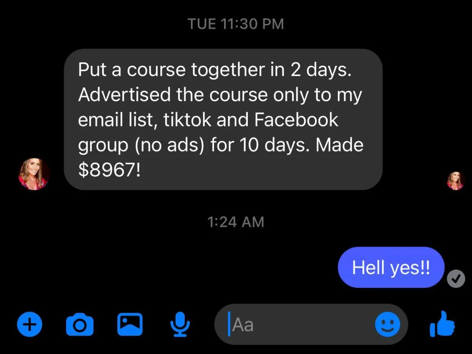
Task: Click 'Advertised' at start of second line
Action: click(x=124, y=95)
